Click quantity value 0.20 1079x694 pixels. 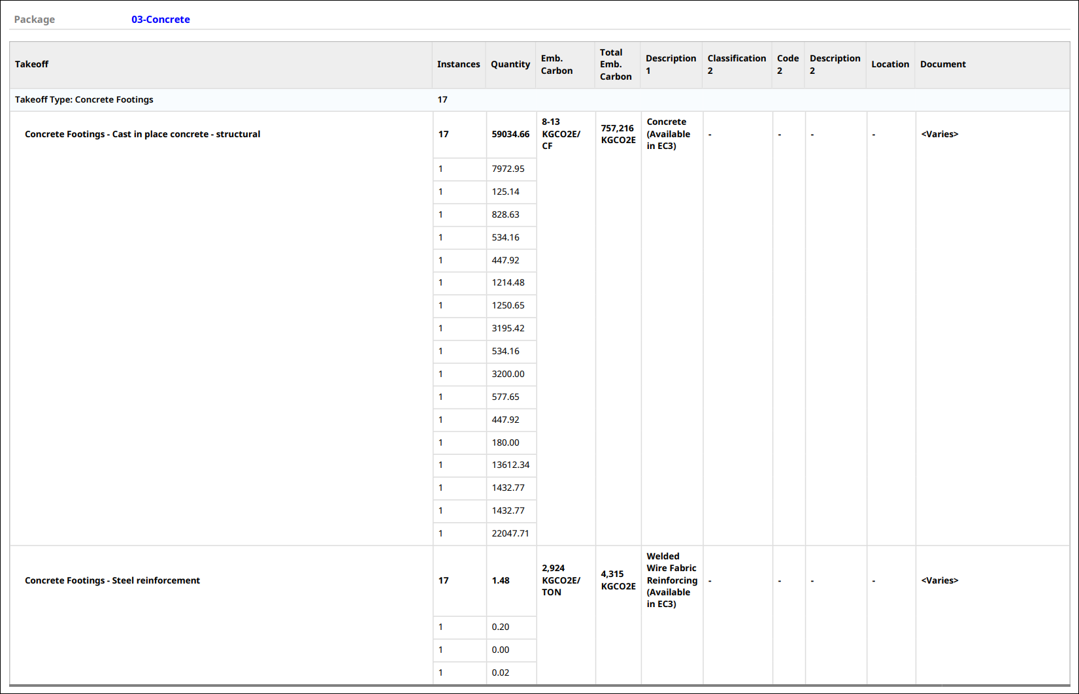[x=500, y=627]
